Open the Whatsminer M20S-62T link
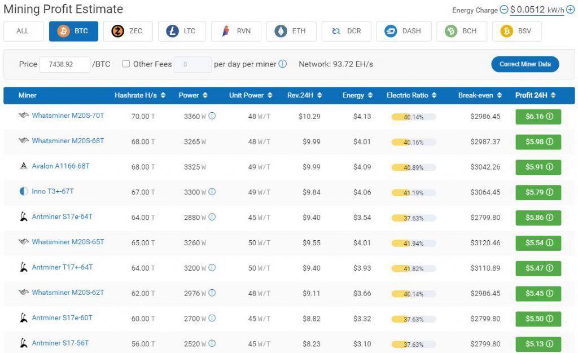 [68, 293]
